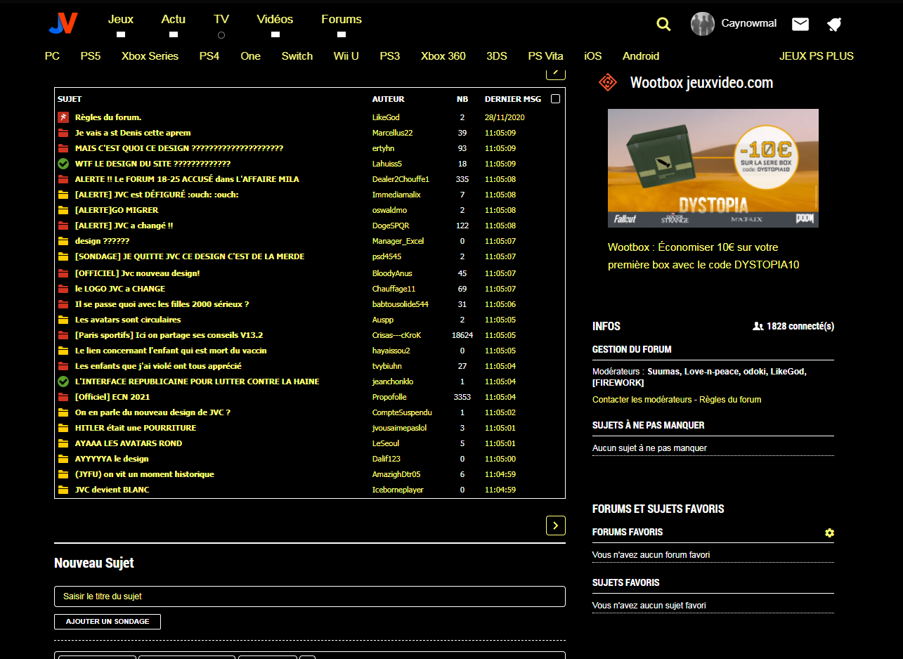Select the Switch platform tab
This screenshot has height=659, width=903.
coord(297,56)
